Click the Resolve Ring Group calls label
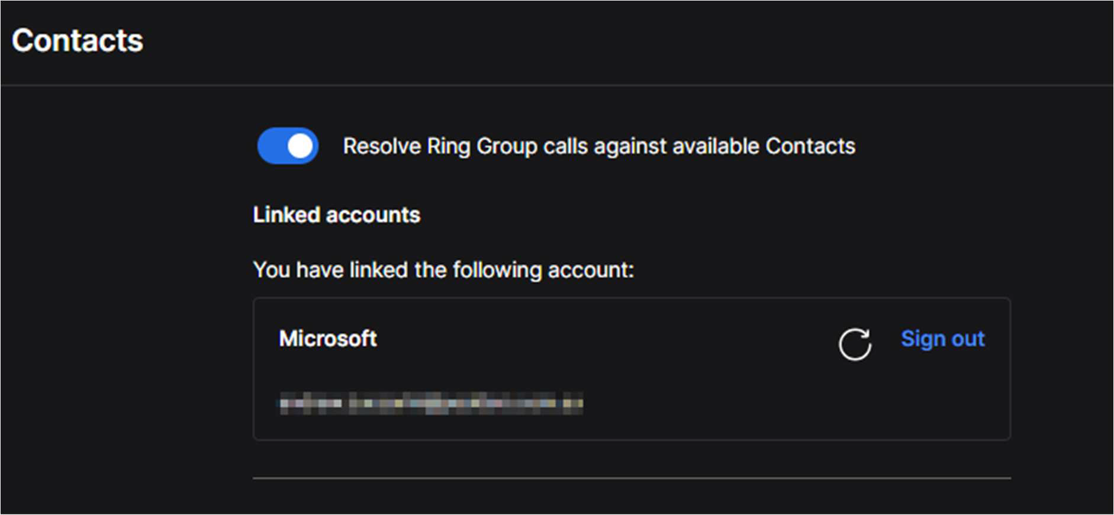The image size is (1114, 515). click(599, 146)
